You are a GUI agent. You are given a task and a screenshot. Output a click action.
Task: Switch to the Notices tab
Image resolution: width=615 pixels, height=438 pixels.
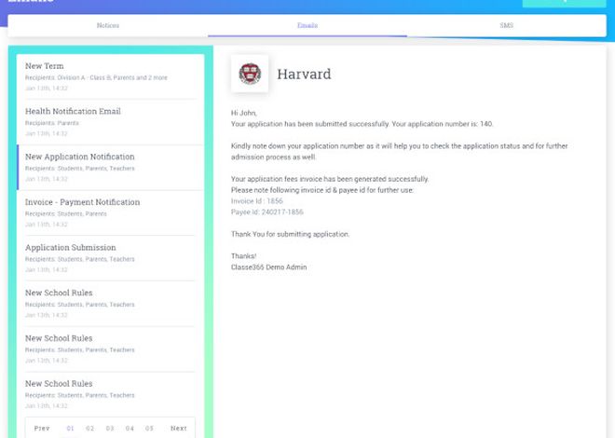[108, 25]
